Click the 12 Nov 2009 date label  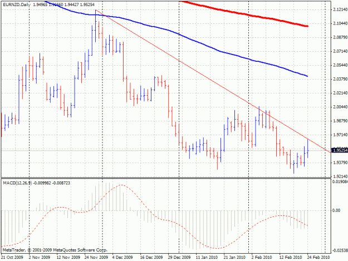[68, 257]
